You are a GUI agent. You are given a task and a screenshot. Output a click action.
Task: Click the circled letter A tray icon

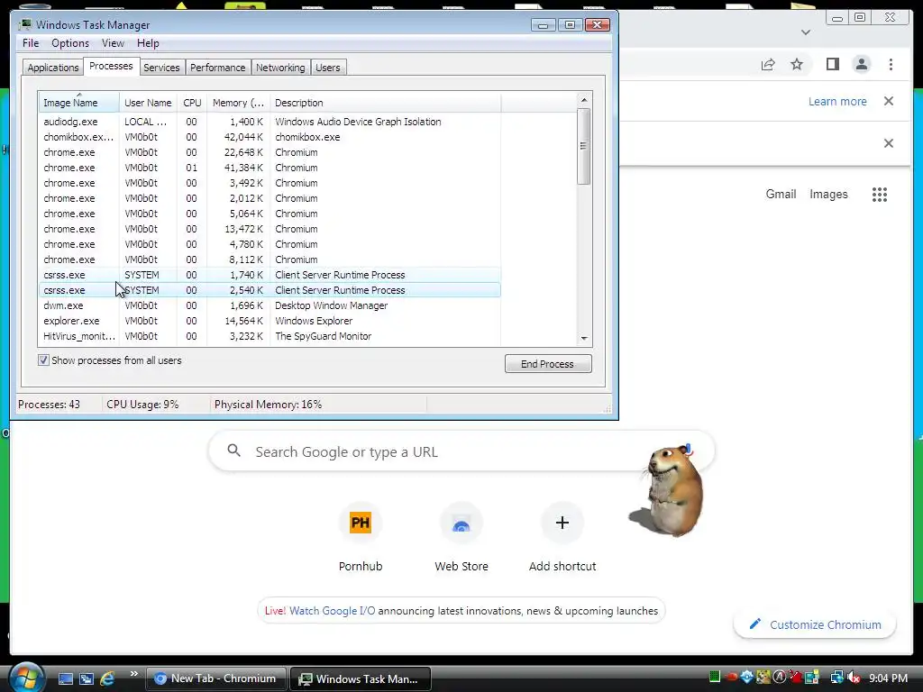click(779, 678)
